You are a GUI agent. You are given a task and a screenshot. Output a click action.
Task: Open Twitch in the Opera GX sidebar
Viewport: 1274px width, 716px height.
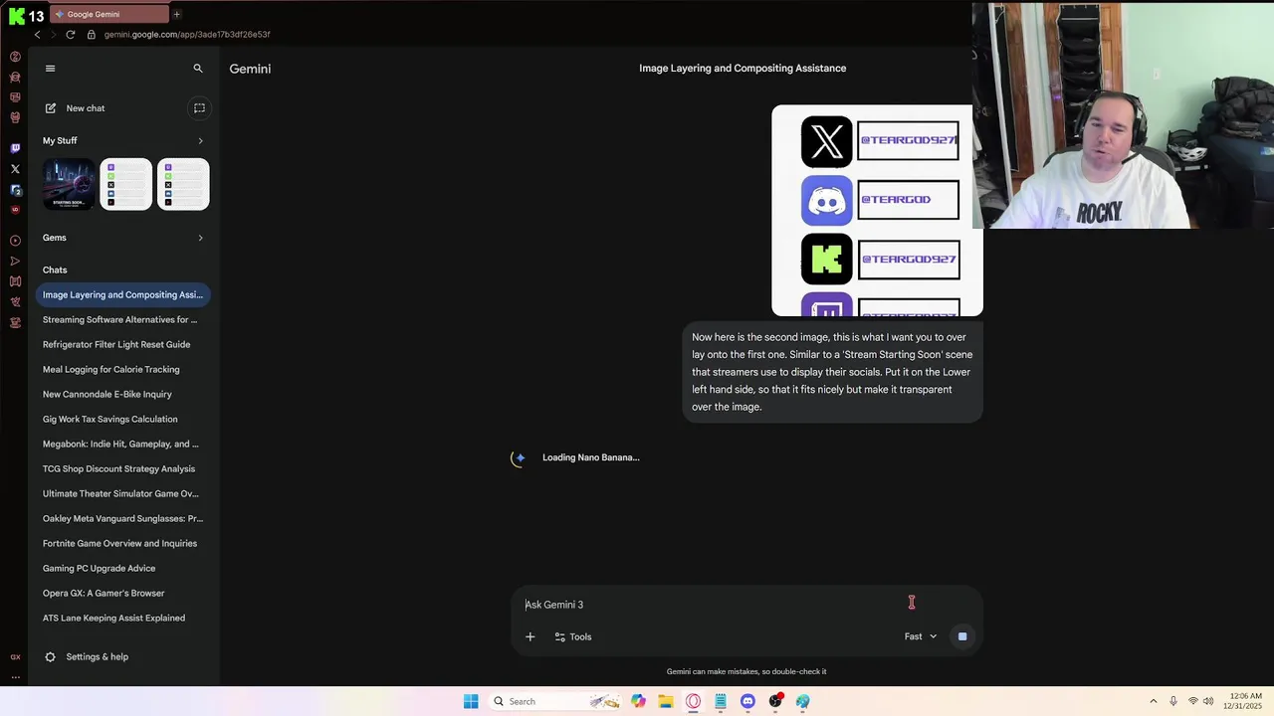pos(15,148)
